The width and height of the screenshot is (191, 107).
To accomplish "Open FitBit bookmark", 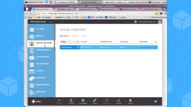I will click(x=100, y=17).
